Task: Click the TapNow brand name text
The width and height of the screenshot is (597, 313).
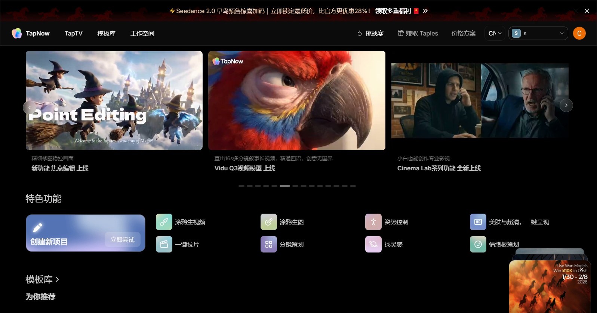Action: (x=38, y=33)
